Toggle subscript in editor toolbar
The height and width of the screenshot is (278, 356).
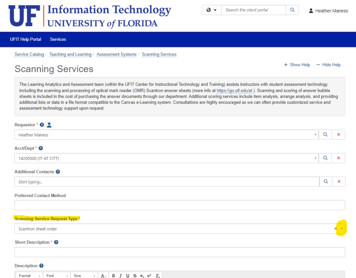click(x=142, y=276)
